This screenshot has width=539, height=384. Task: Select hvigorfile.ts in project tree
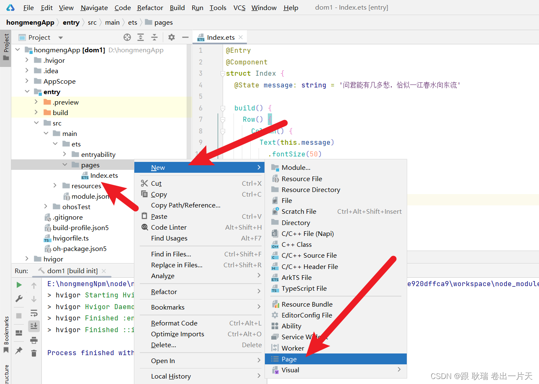(x=70, y=238)
